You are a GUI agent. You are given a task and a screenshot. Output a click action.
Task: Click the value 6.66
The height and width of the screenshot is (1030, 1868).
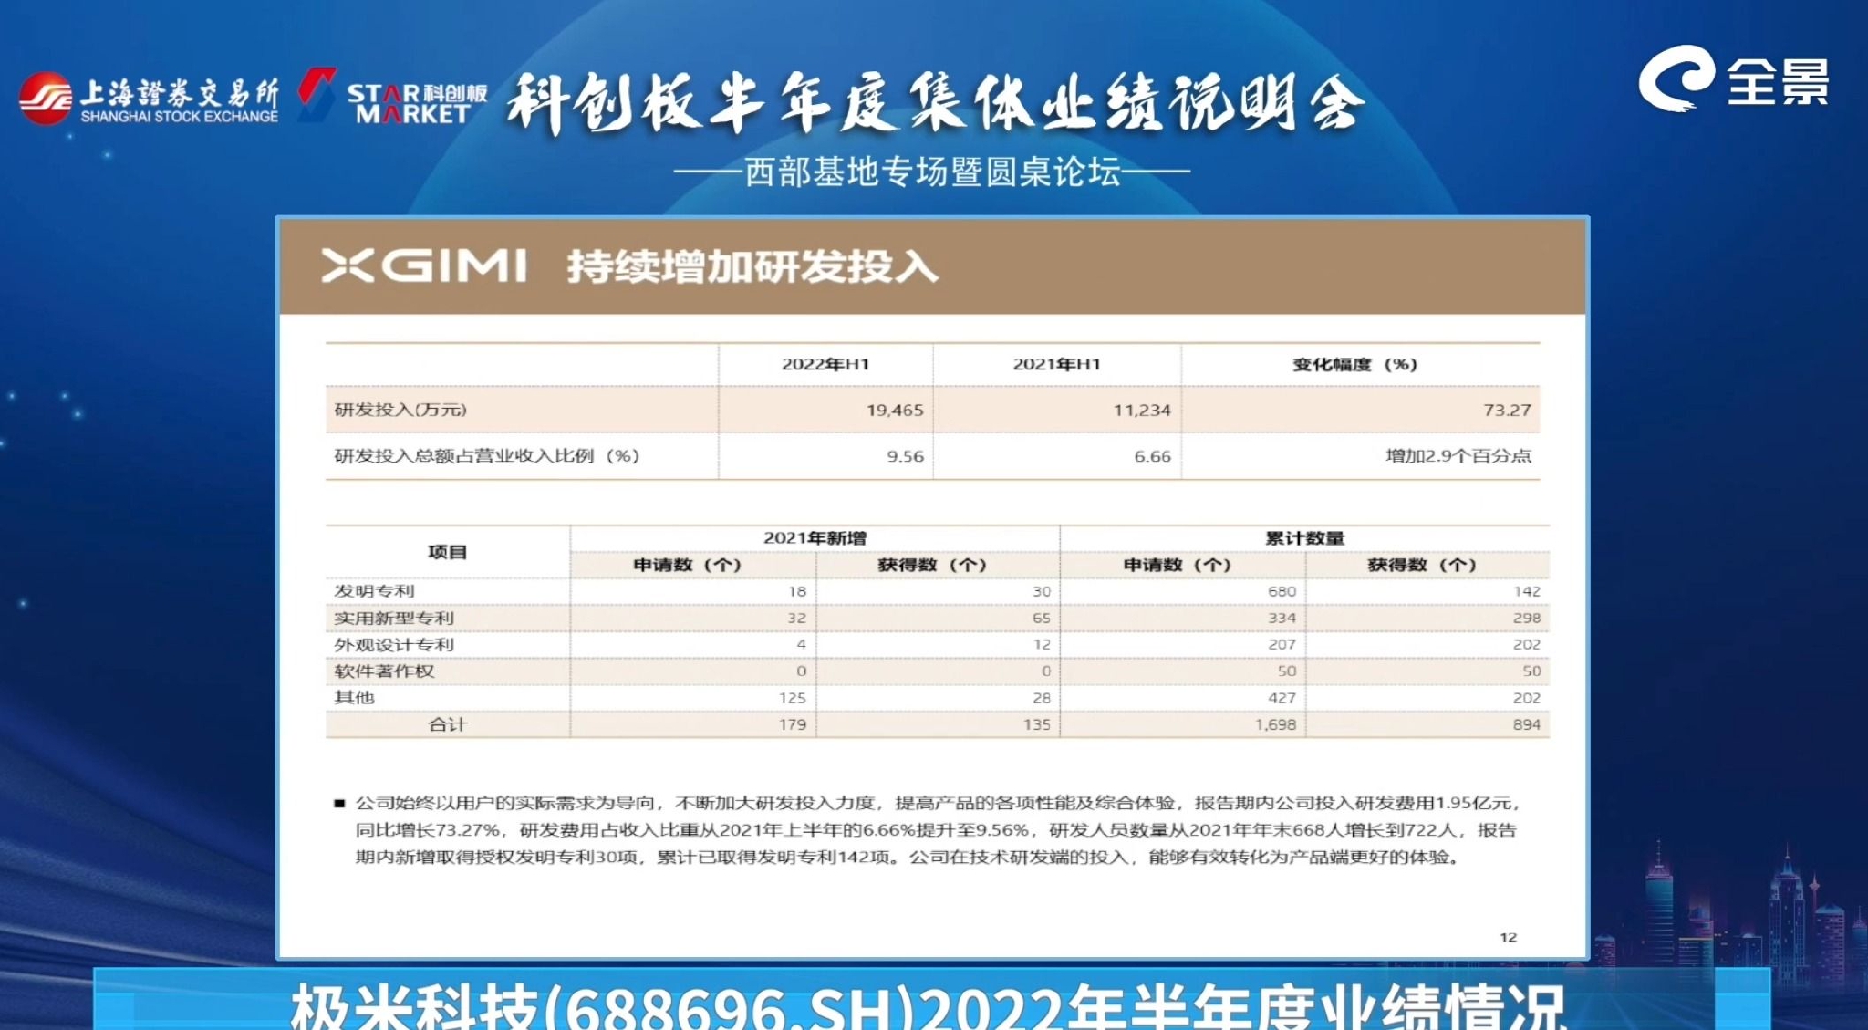pos(1153,456)
